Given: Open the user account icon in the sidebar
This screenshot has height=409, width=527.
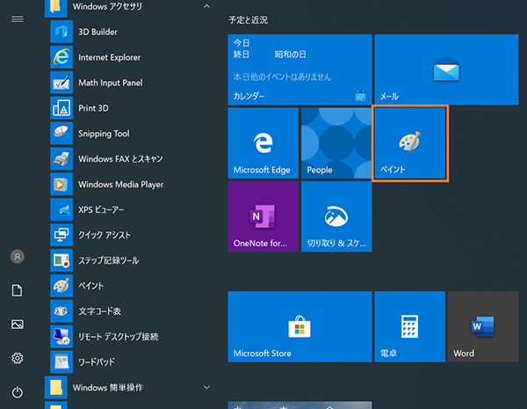Looking at the screenshot, I should tap(18, 257).
